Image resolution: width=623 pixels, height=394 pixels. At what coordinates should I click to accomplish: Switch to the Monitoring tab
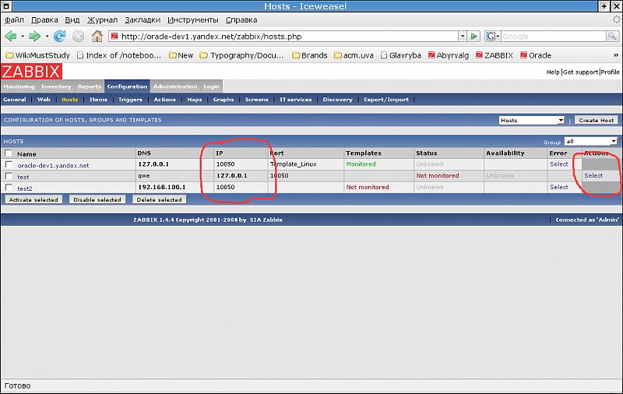(19, 86)
